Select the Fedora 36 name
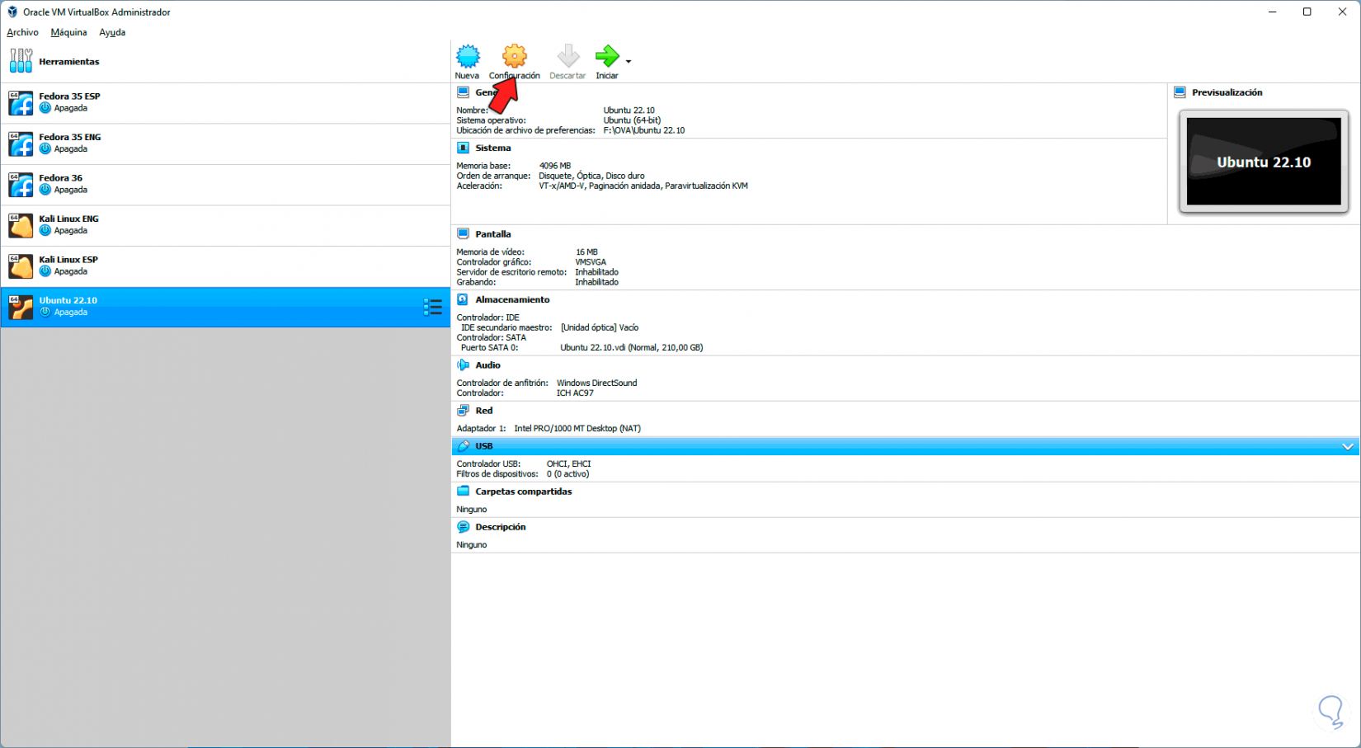This screenshot has height=748, width=1361. pyautogui.click(x=60, y=177)
